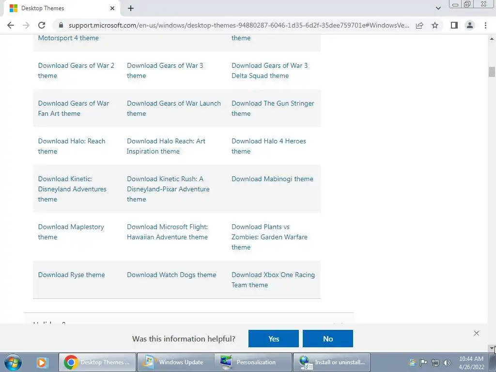Screen dimensions: 496x372
Task: Open Action Center flag tray icon
Action: point(423,362)
